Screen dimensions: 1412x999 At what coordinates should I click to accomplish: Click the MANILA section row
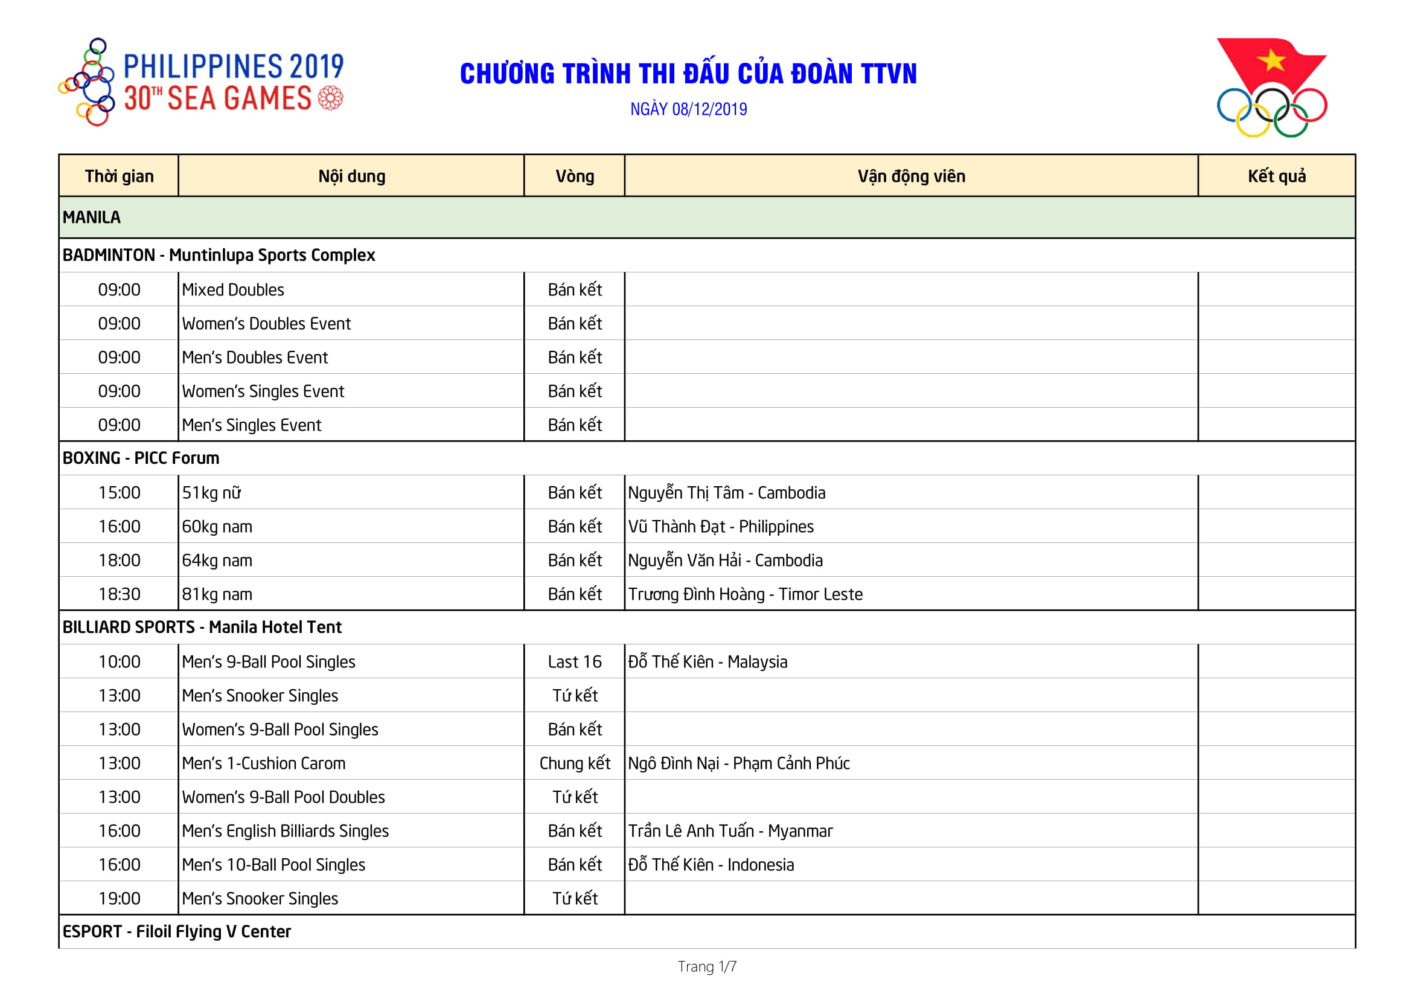tap(92, 217)
